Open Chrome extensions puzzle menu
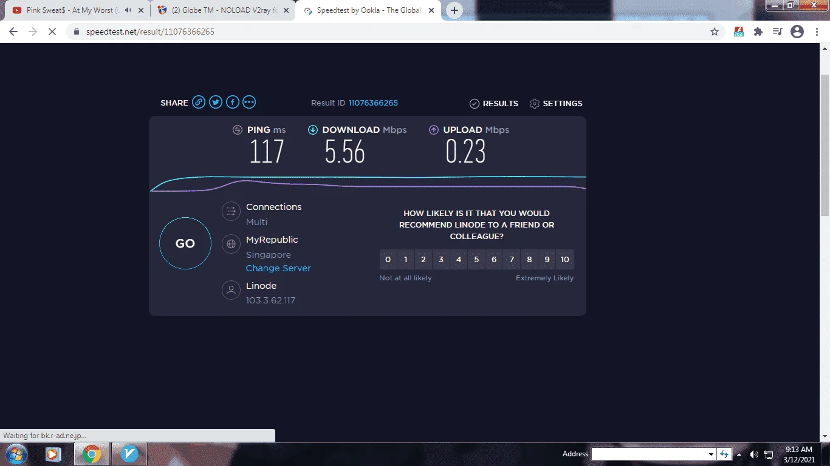The image size is (830, 466). click(x=758, y=32)
